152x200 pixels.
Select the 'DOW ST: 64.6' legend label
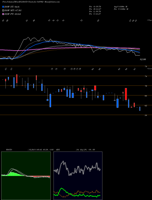[x=12, y=7]
